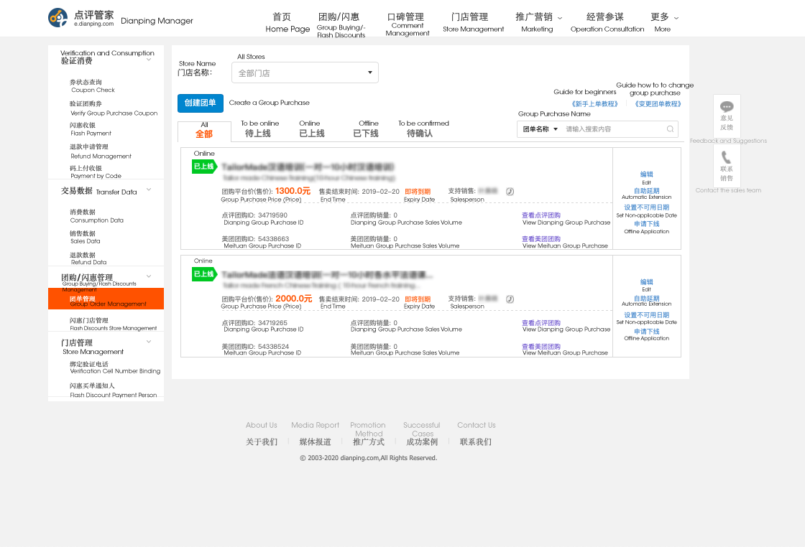Open Coupon Check in the sidebar
The image size is (805, 547).
86,83
